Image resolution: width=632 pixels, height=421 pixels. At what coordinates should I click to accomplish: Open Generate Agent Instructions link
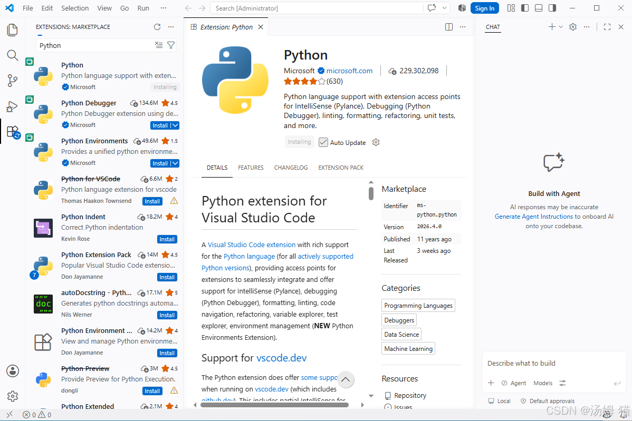pos(534,217)
